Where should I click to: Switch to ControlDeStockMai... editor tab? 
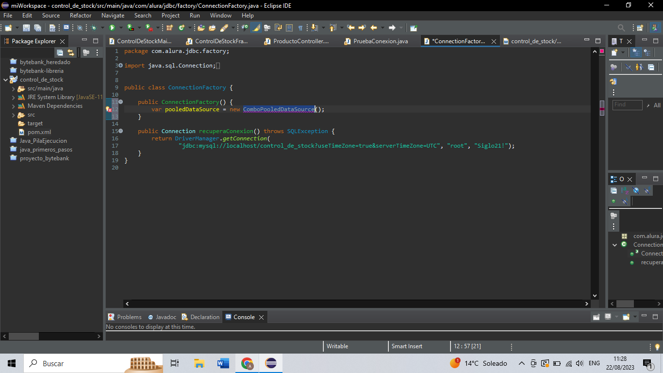[140, 41]
